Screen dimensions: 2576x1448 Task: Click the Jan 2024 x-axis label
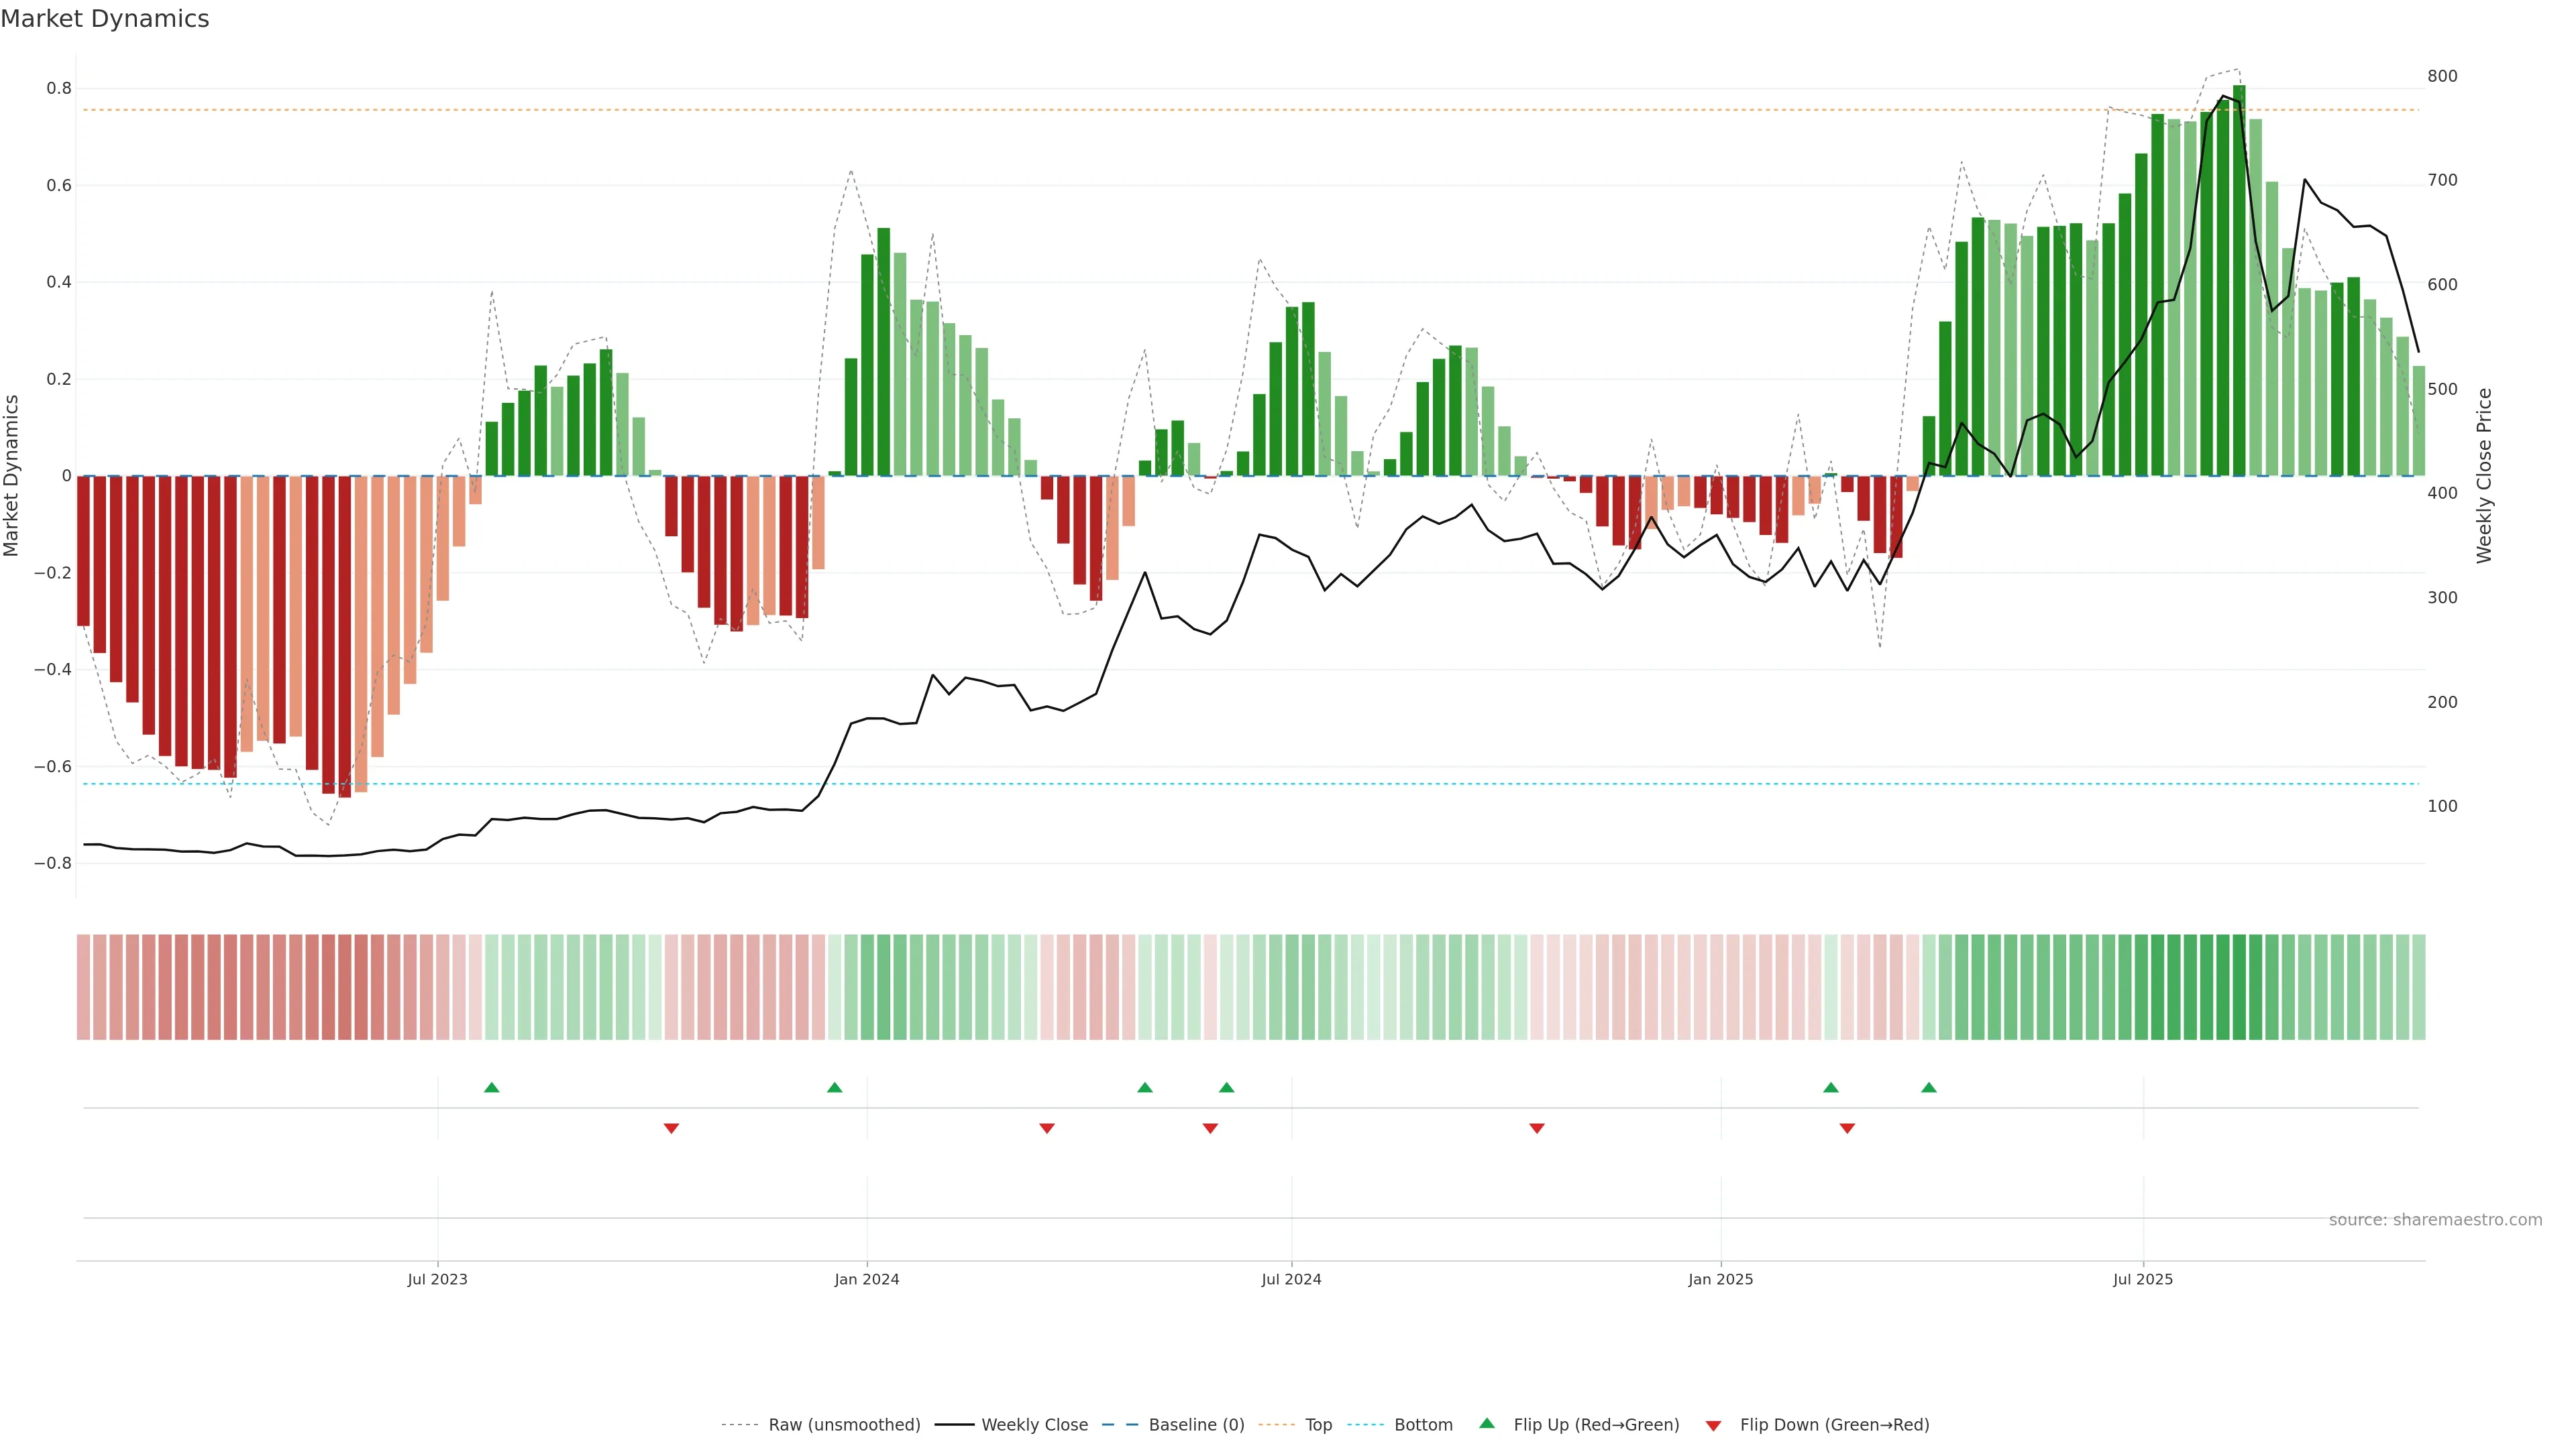(x=866, y=1279)
